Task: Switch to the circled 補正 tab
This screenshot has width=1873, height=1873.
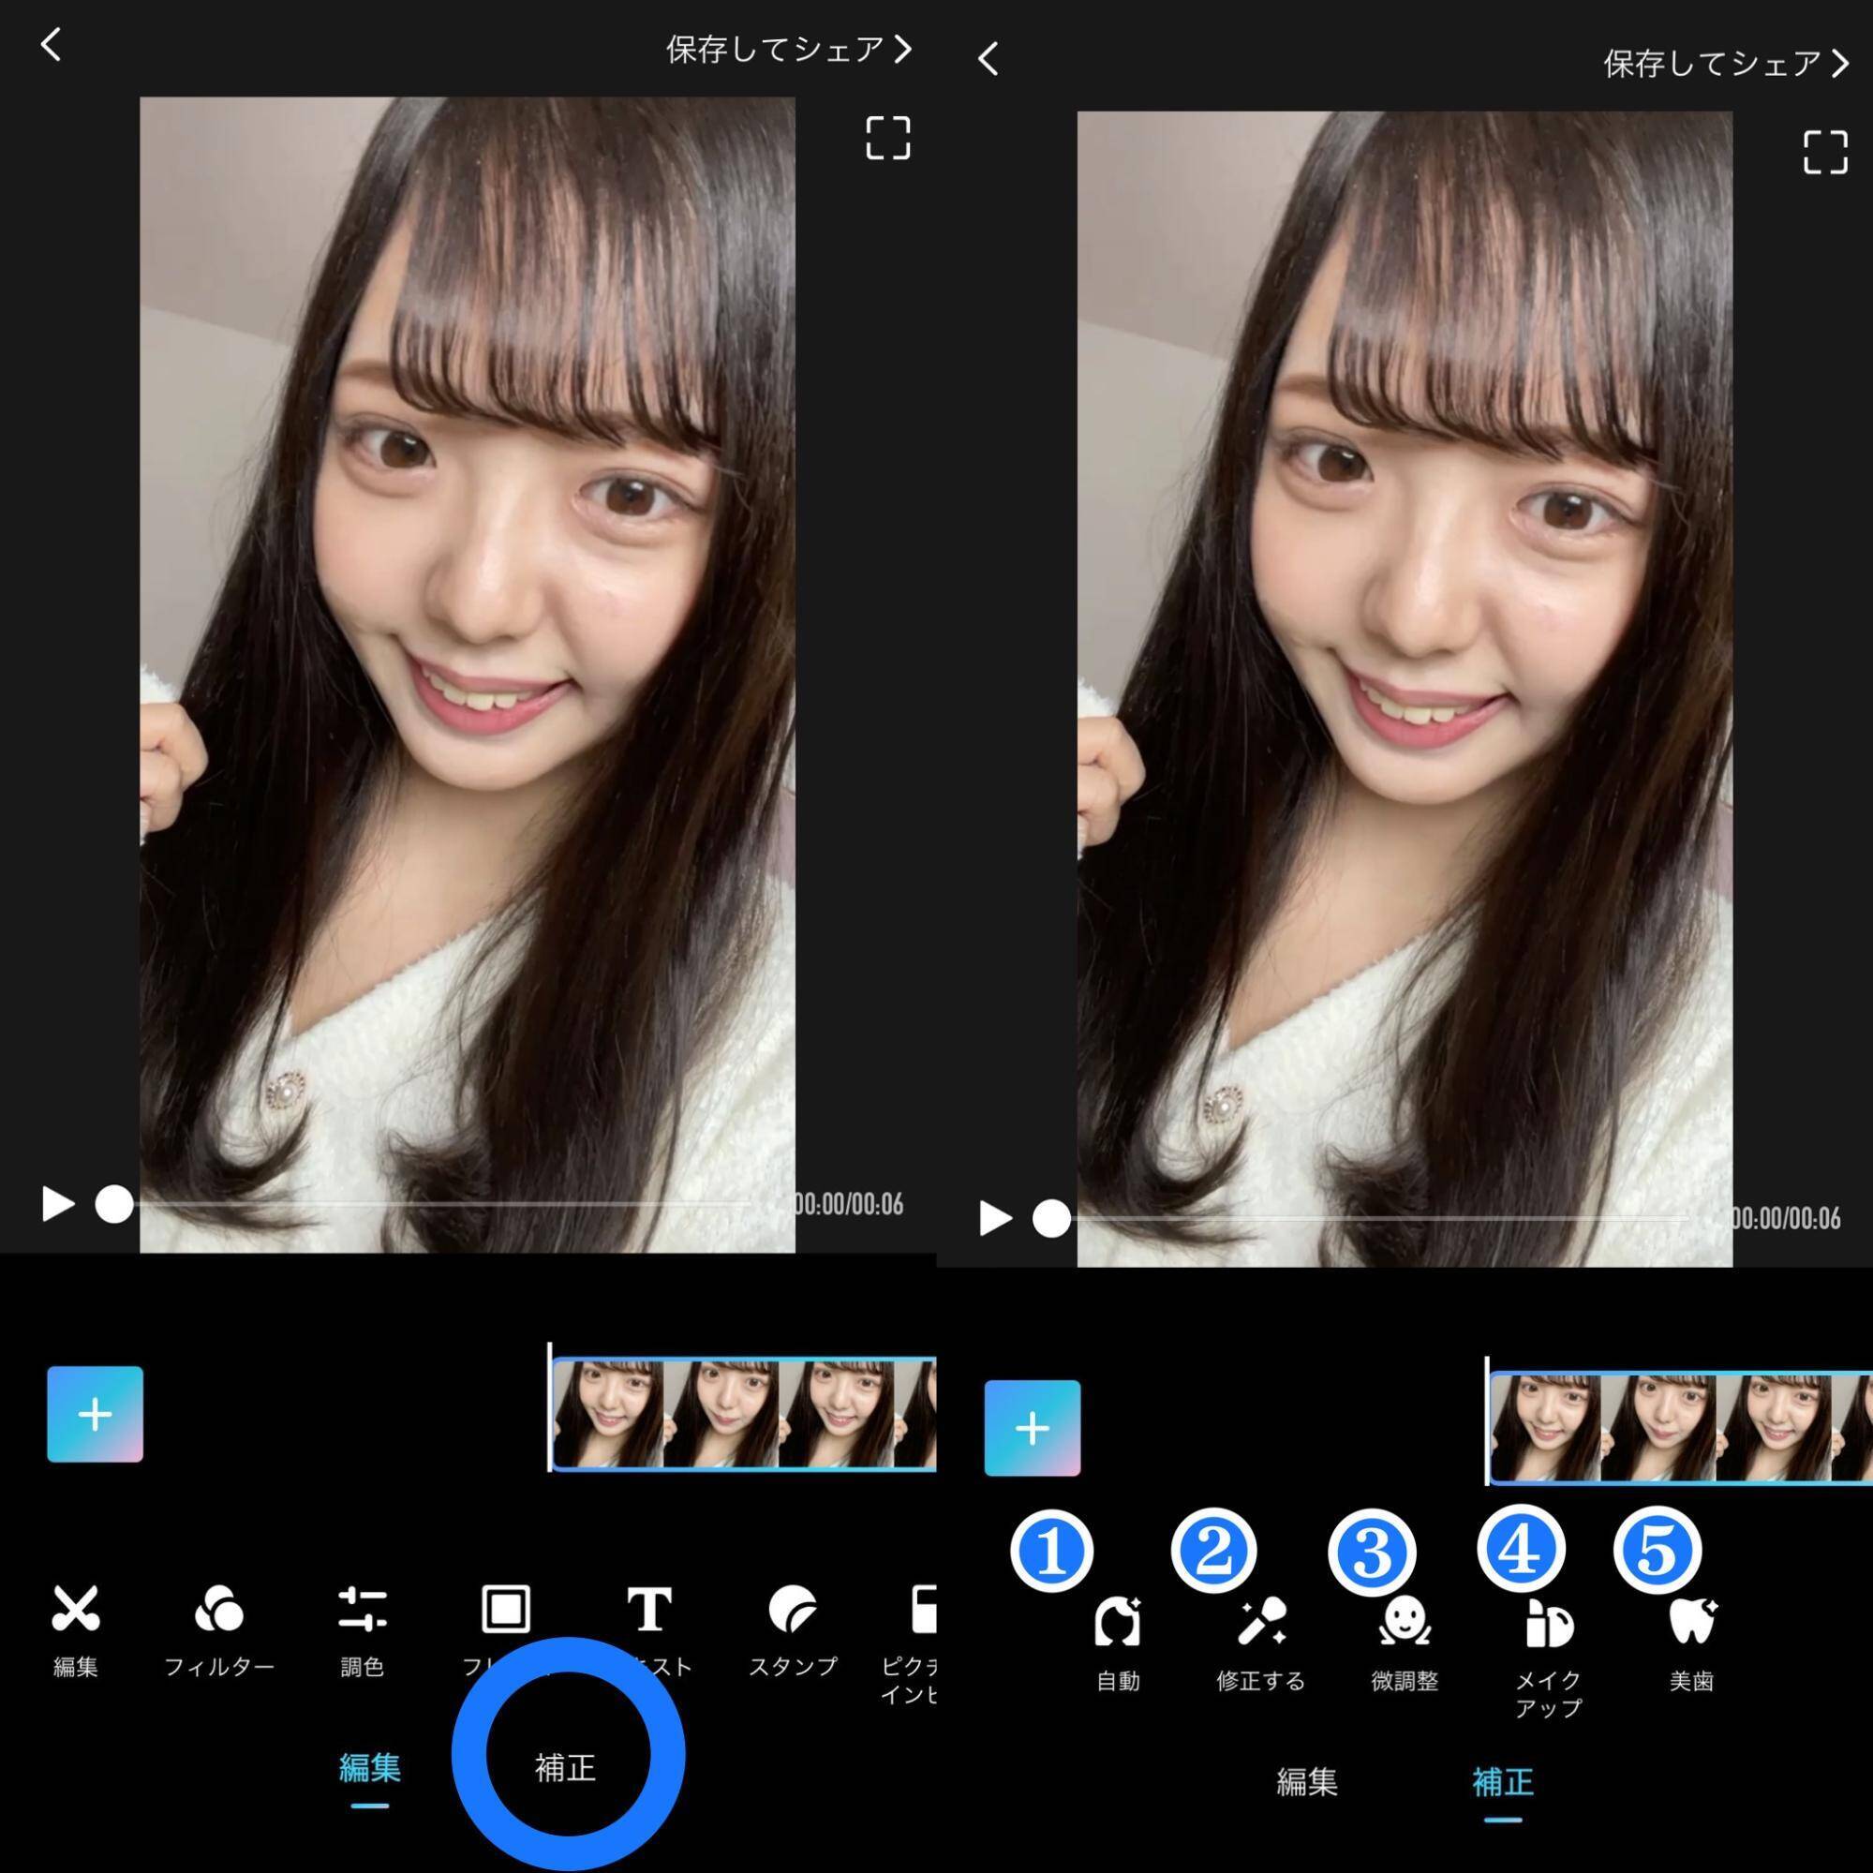Action: click(x=565, y=1767)
